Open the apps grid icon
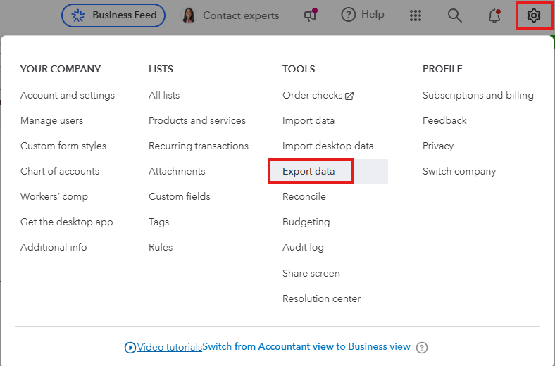Screen dimensions: 555x366 click(416, 15)
